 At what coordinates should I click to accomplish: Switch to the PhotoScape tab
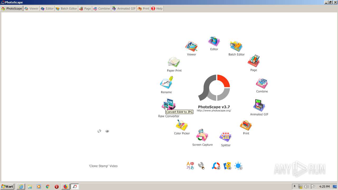coord(12,8)
